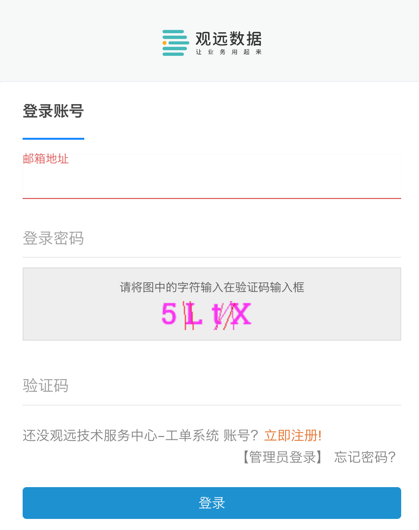Click the "t" character in the captcha
This screenshot has height=530, width=419.
(x=218, y=315)
